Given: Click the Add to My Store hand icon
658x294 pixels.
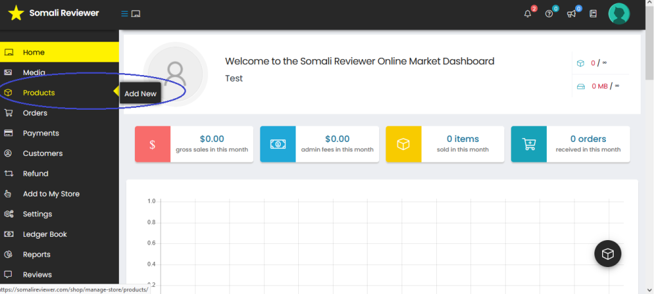Looking at the screenshot, I should coord(8,194).
